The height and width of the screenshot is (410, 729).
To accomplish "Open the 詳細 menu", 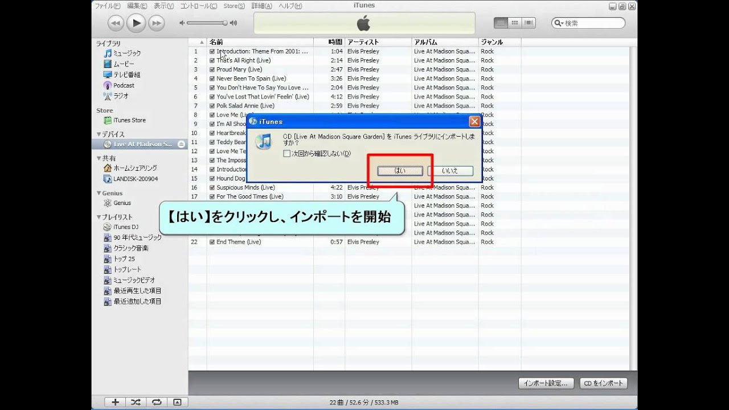I will (261, 6).
